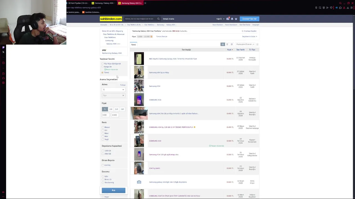Open the Tümü results tab
355x199 pixels.
133,44
